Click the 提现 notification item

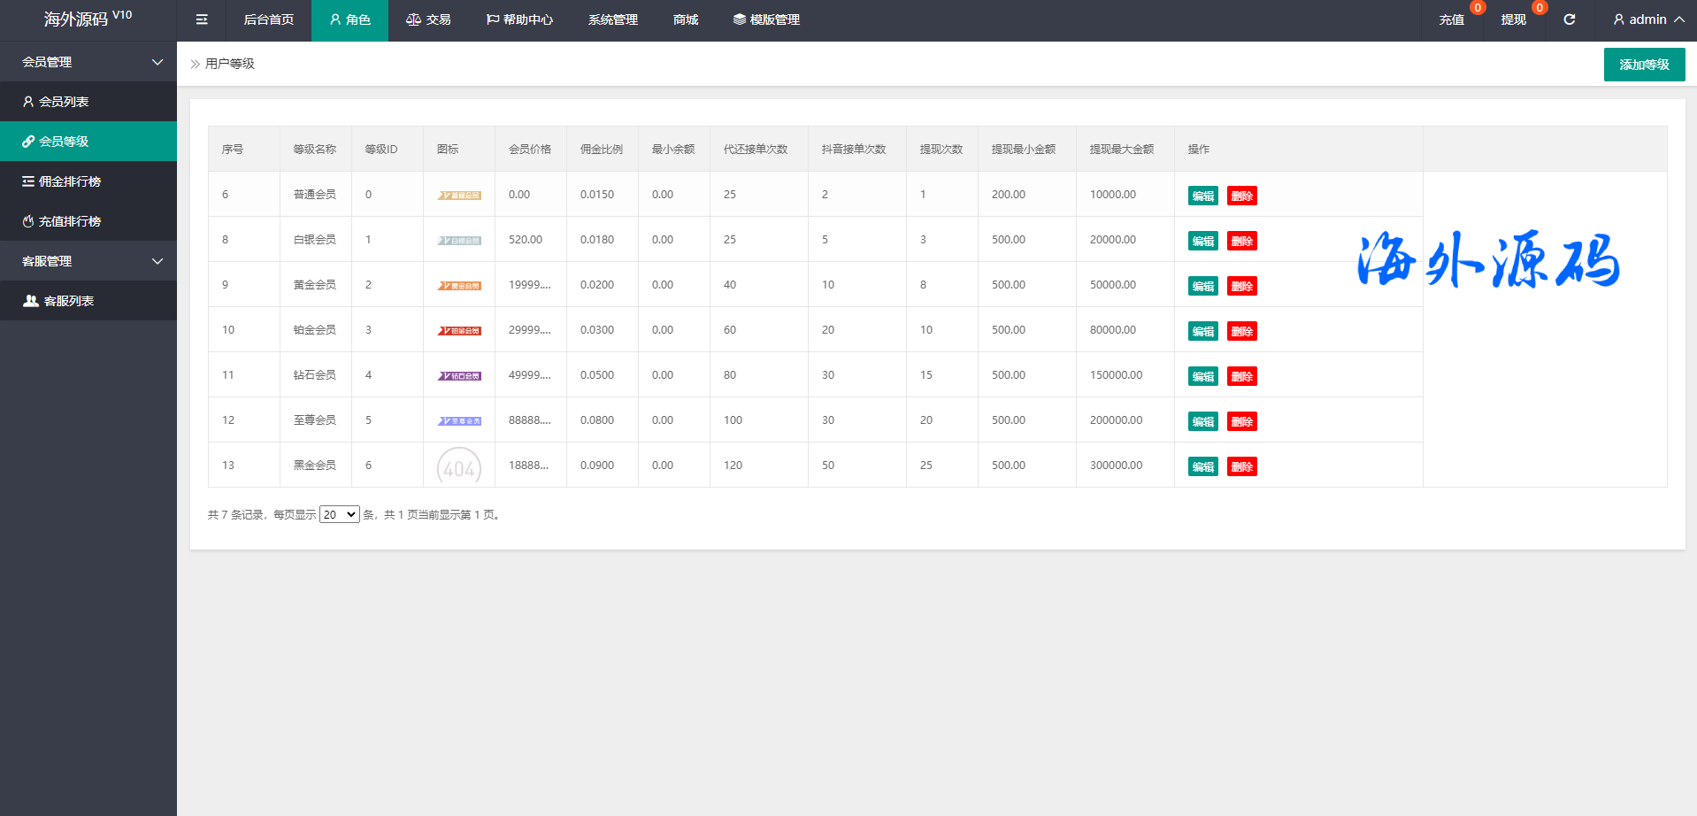coord(1513,19)
